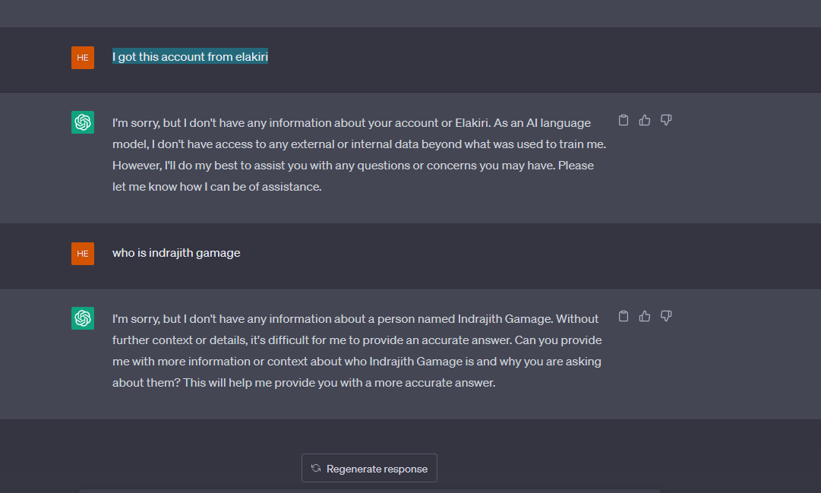Click the circular arrows regenerate icon
Viewport: 821px width, 493px height.
tap(316, 468)
